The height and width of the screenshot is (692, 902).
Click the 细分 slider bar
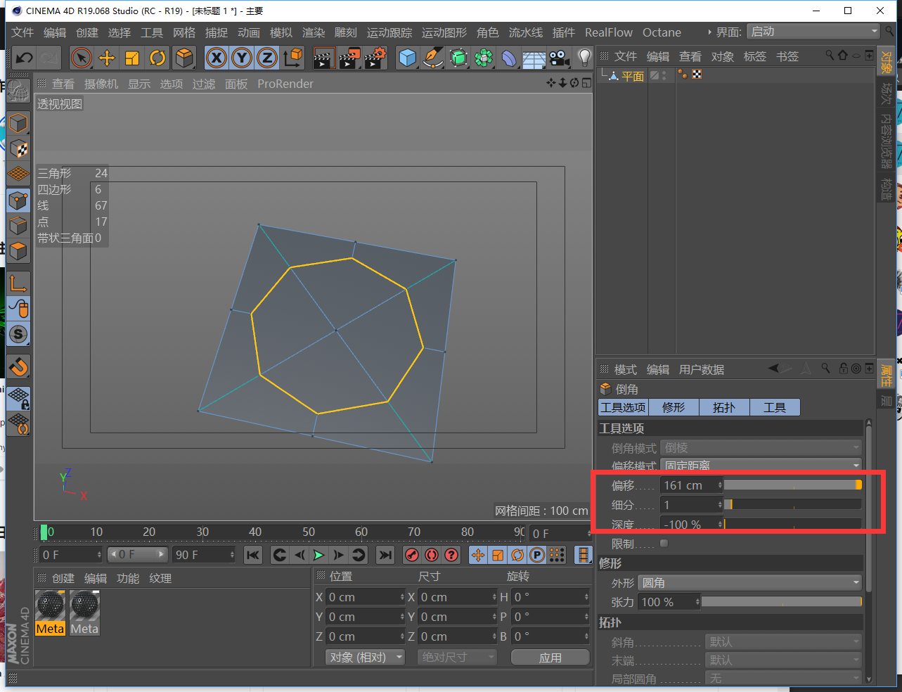tap(792, 504)
